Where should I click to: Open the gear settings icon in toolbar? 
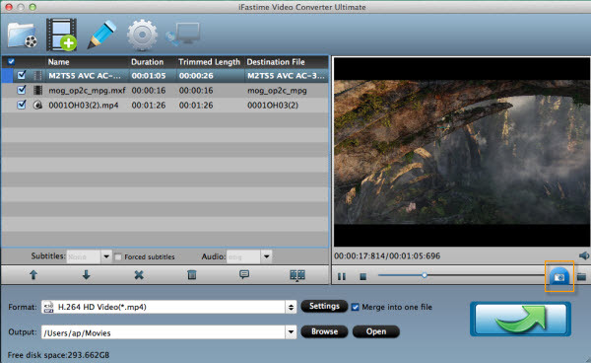click(x=142, y=36)
